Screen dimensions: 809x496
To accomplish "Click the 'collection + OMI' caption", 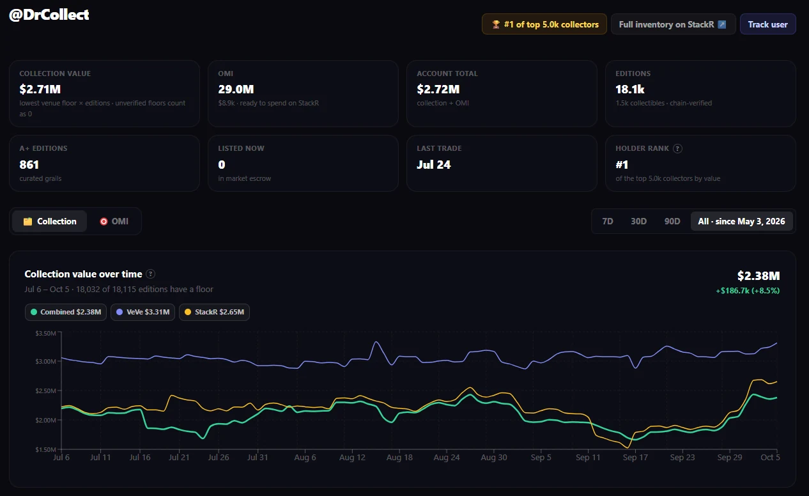I will (x=443, y=103).
